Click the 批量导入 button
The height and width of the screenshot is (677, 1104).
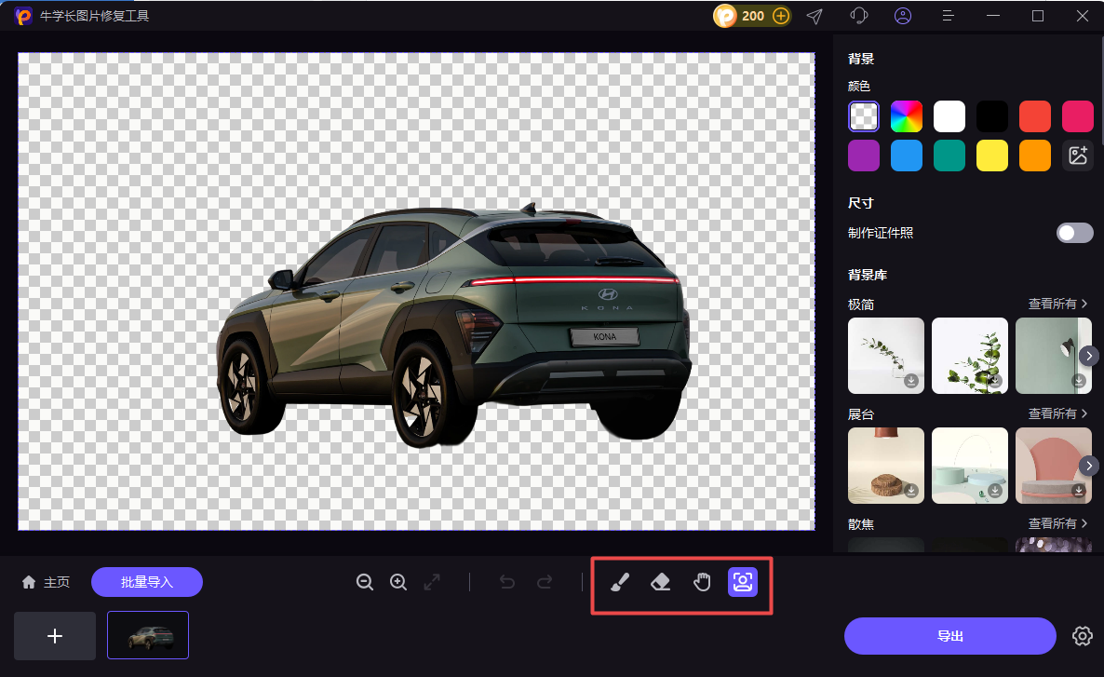click(147, 582)
